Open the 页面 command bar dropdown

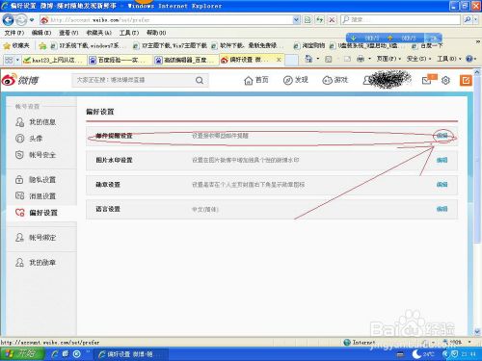click(388, 59)
